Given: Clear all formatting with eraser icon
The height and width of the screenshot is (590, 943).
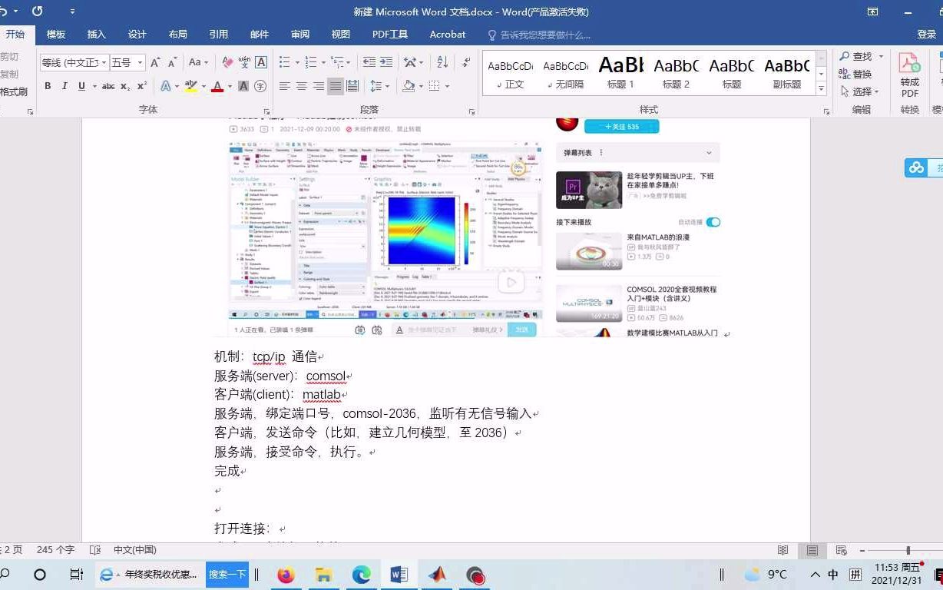Looking at the screenshot, I should (227, 62).
